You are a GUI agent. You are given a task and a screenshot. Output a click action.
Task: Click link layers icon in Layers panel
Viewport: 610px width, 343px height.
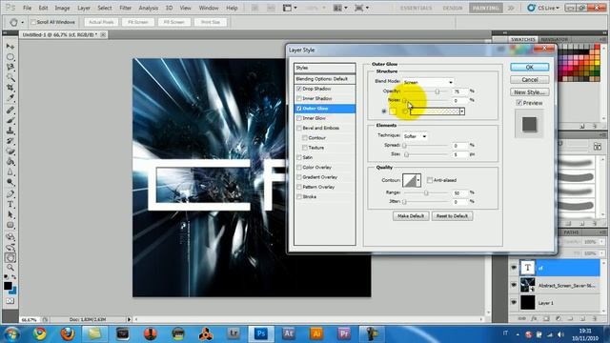click(522, 318)
